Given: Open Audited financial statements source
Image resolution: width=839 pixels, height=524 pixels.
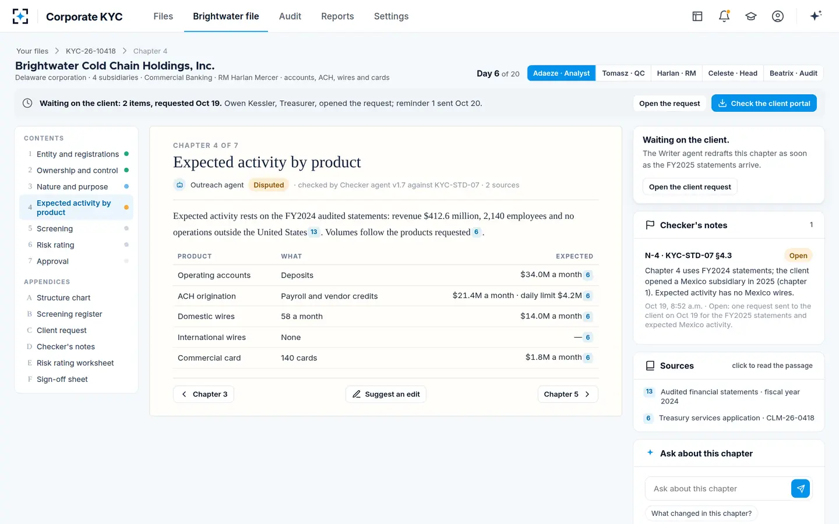Looking at the screenshot, I should click(x=729, y=396).
